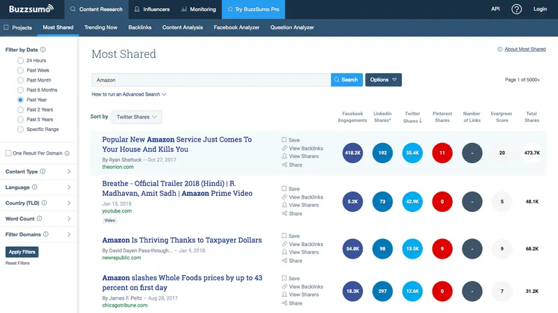Open the Options dropdown next to Search
Viewport: 558px width, 313px height.
pos(383,79)
